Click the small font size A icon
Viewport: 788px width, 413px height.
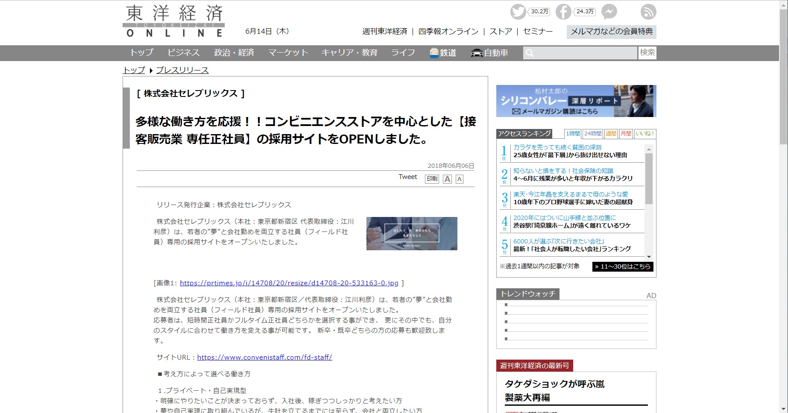click(460, 179)
